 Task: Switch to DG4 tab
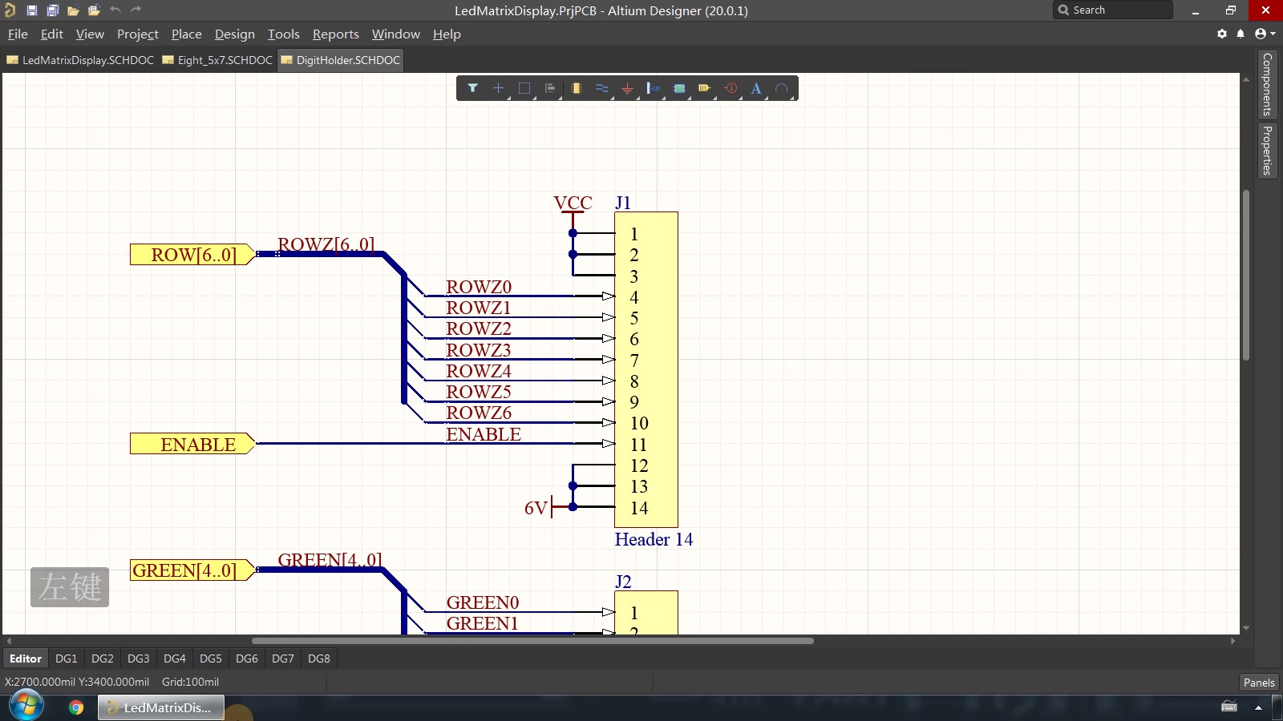point(175,659)
